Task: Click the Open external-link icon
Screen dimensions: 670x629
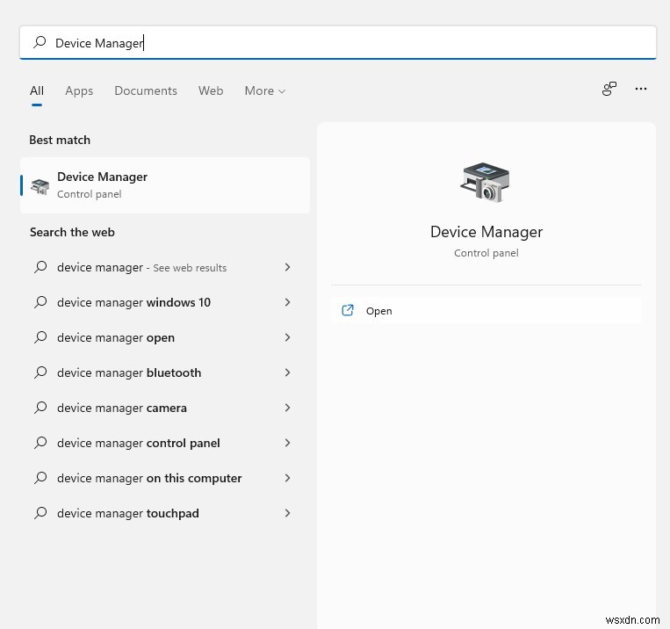Action: point(348,310)
